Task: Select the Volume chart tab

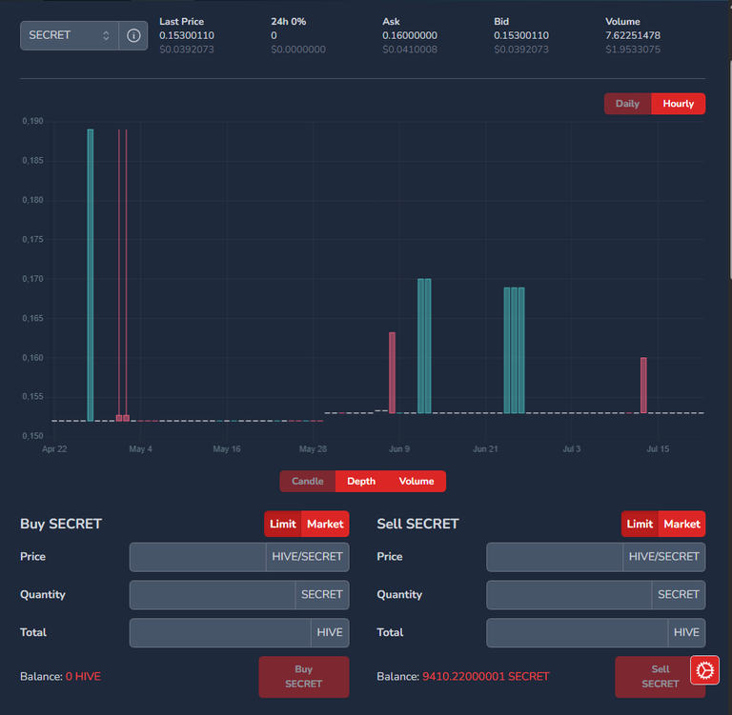Action: (417, 481)
